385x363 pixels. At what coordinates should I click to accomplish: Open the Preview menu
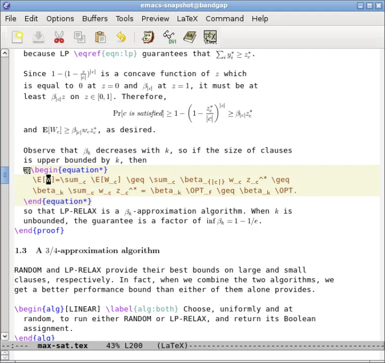tap(155, 18)
